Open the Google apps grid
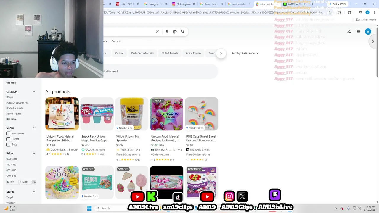 tap(359, 32)
